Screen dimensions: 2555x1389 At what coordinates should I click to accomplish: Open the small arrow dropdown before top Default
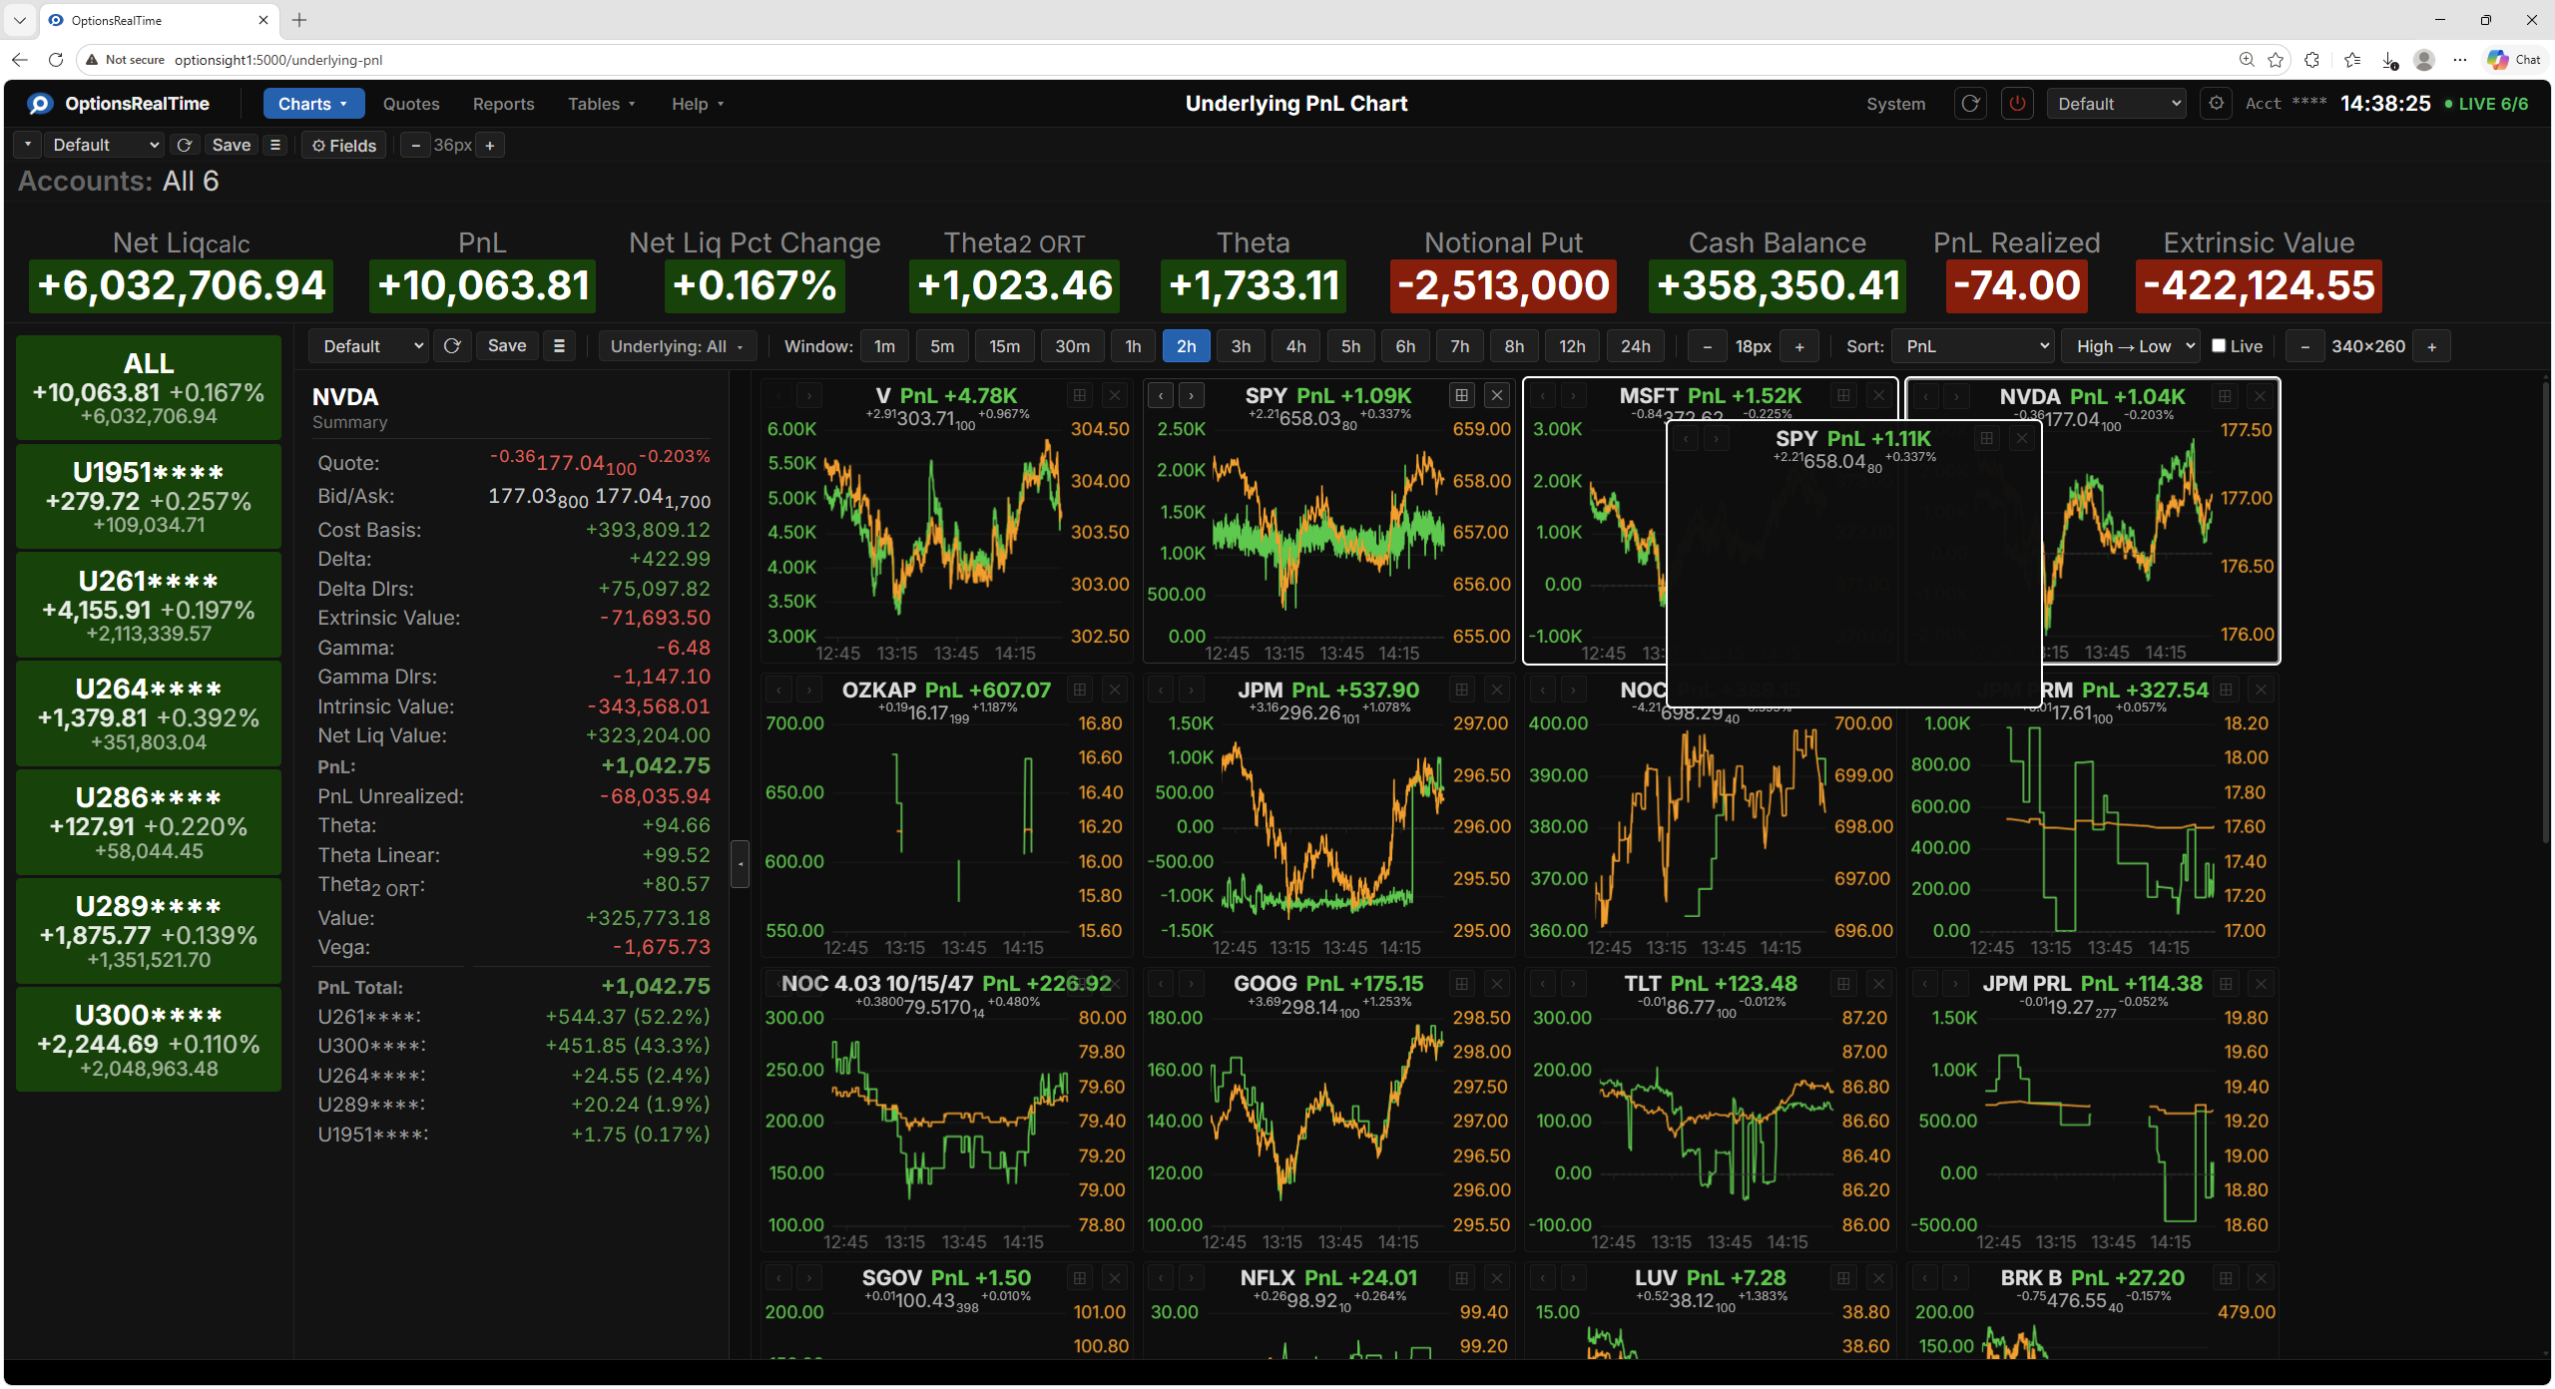[x=28, y=146]
